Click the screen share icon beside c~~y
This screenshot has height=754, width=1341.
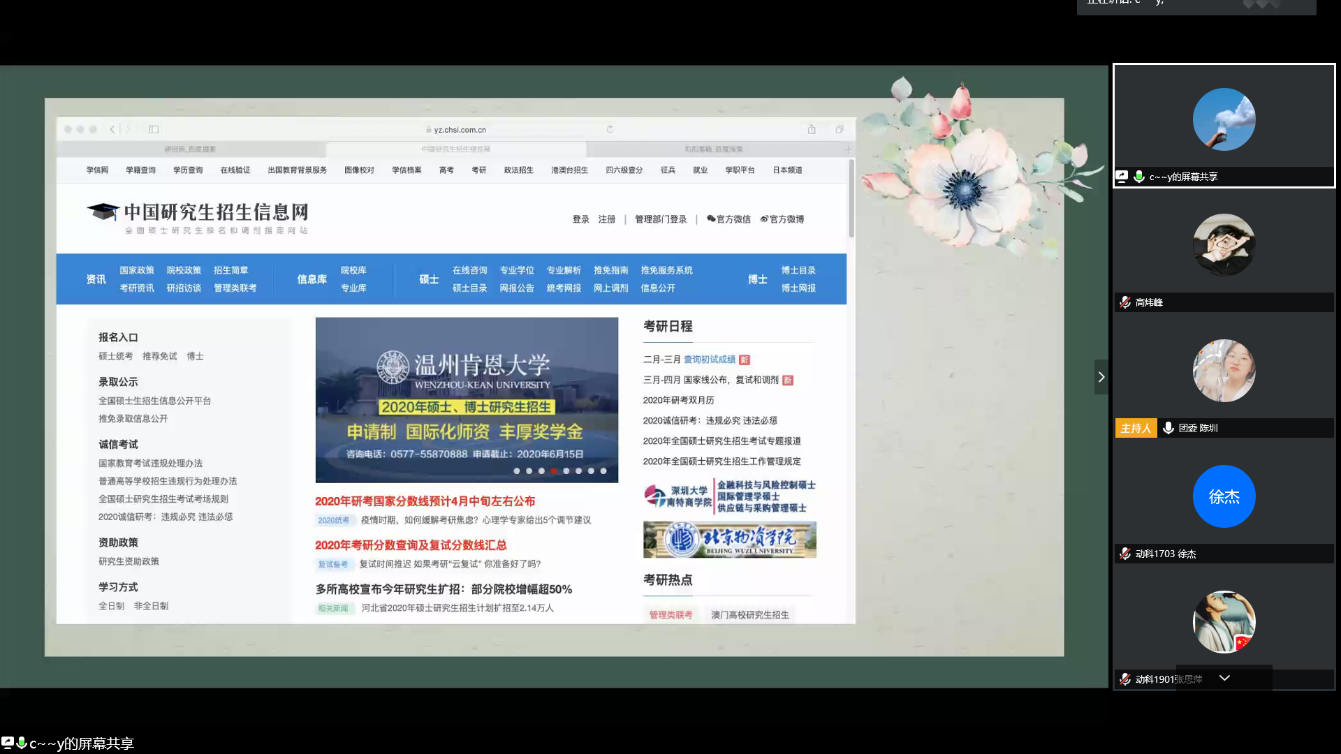[x=1122, y=177]
